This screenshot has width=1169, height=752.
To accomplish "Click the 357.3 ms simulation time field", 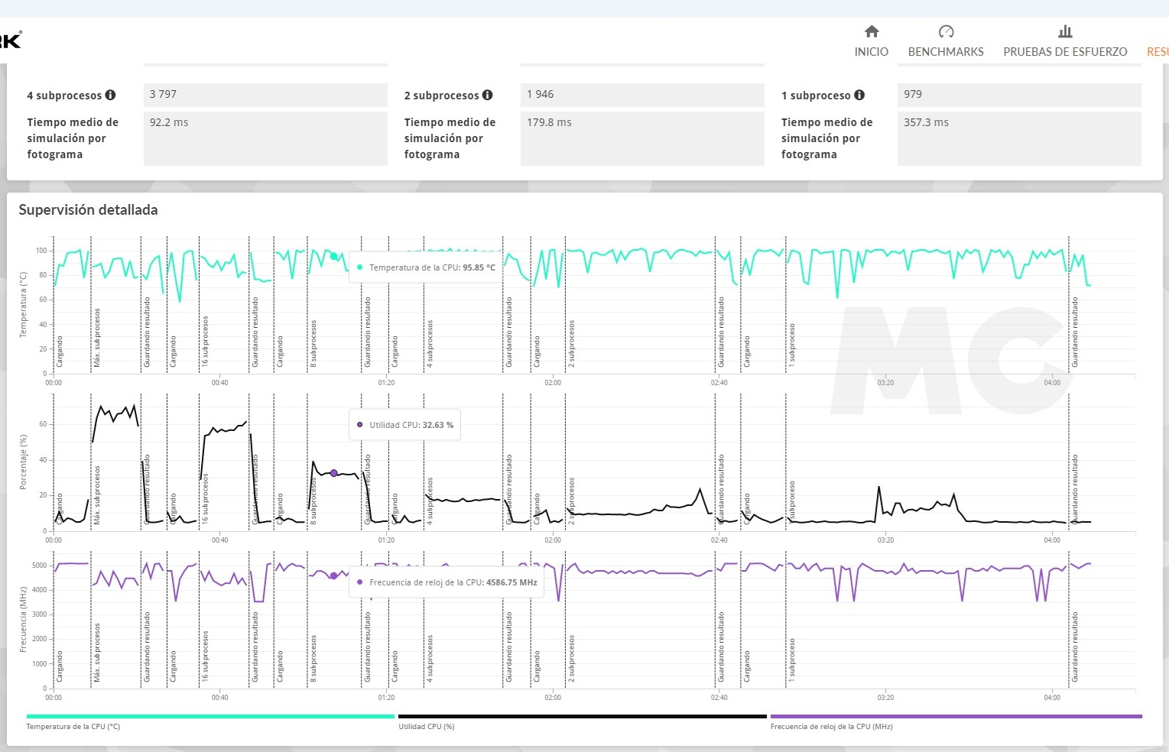I will (1019, 138).
